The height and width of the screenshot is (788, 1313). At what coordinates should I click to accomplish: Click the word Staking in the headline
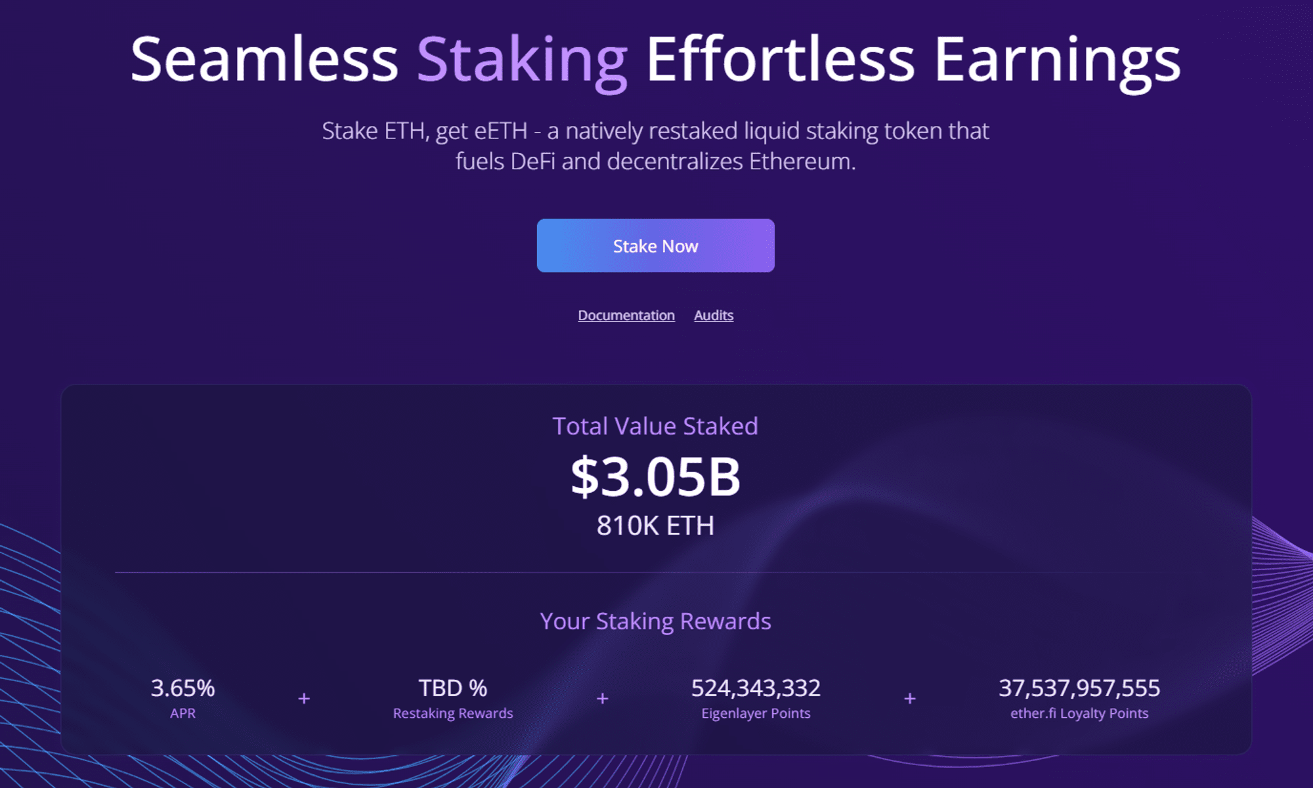(x=522, y=60)
